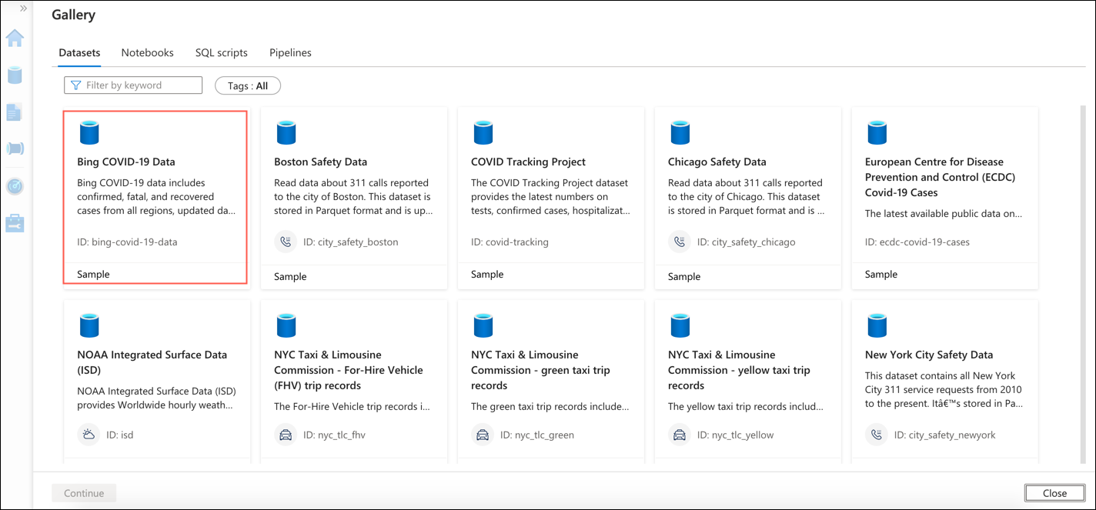This screenshot has height=510, width=1096.
Task: Open the Home hub icon
Action: tap(15, 38)
